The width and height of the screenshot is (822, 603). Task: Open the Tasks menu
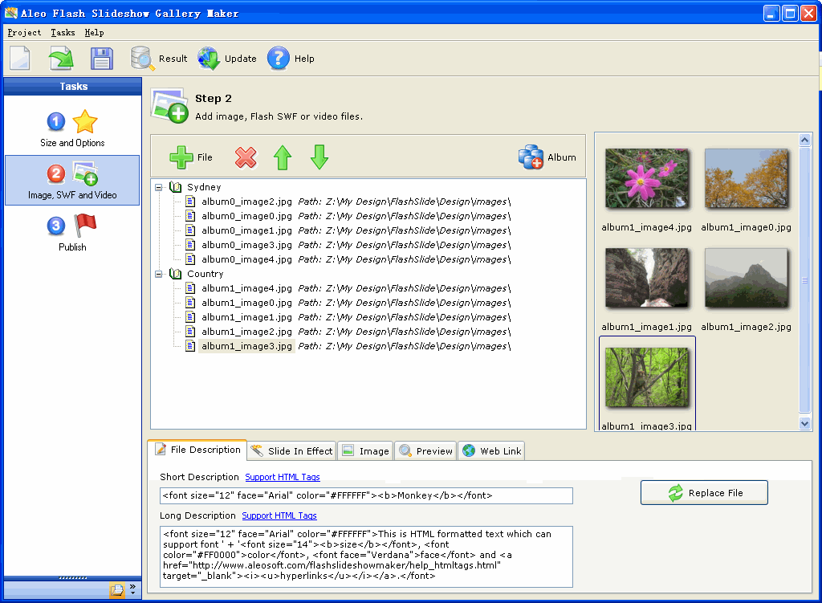coord(63,32)
